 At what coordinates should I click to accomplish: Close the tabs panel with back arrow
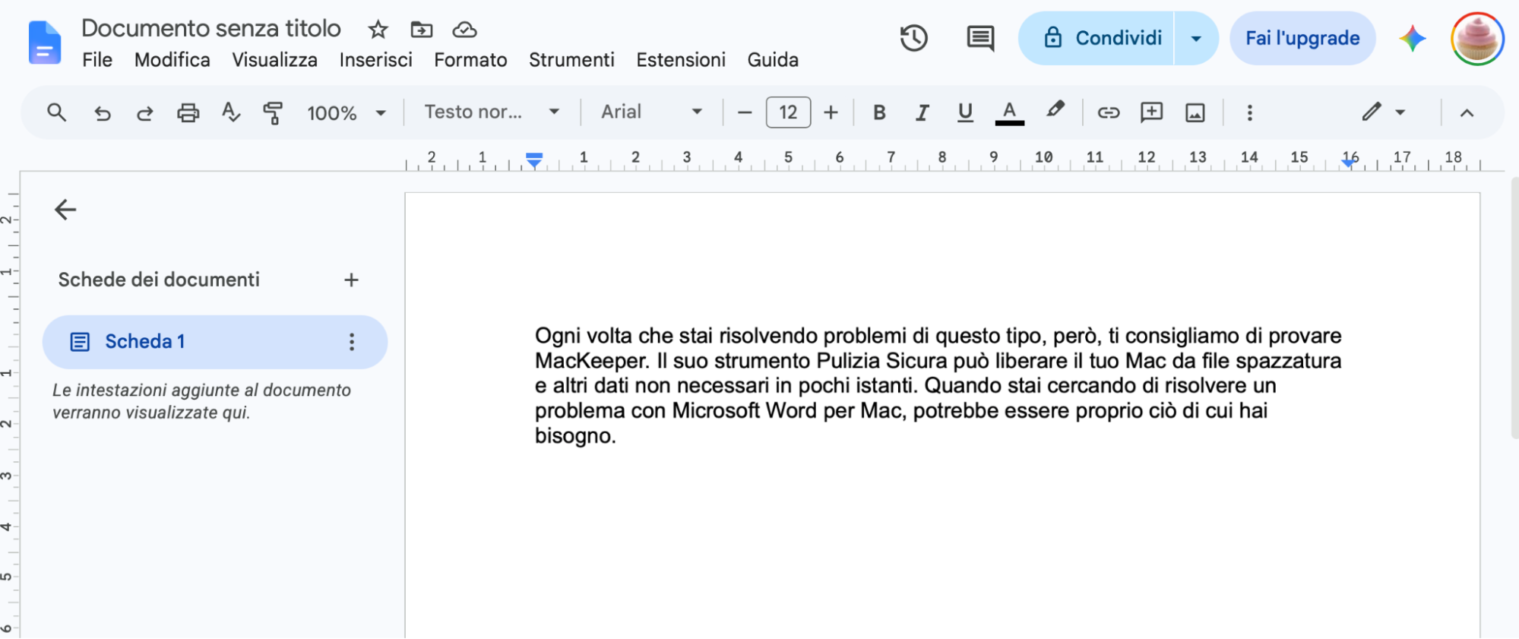pos(65,209)
